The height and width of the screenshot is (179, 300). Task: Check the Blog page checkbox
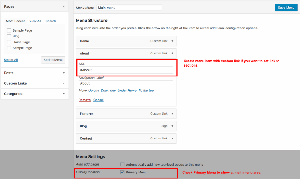pos(9,36)
